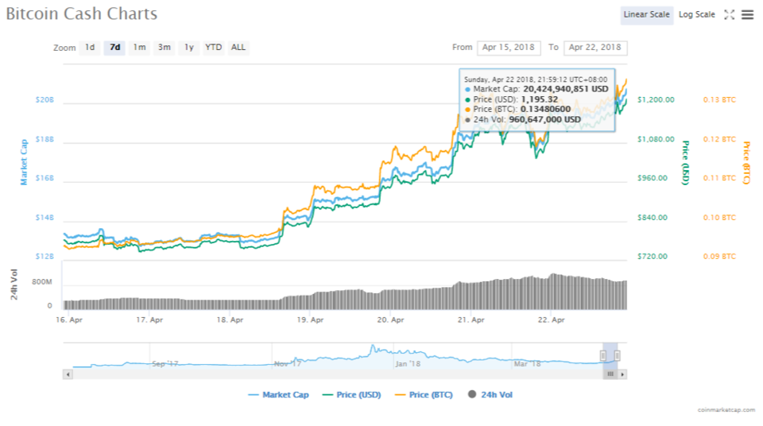
Task: Toggle 24h Vol series in legend
Action: tap(490, 395)
